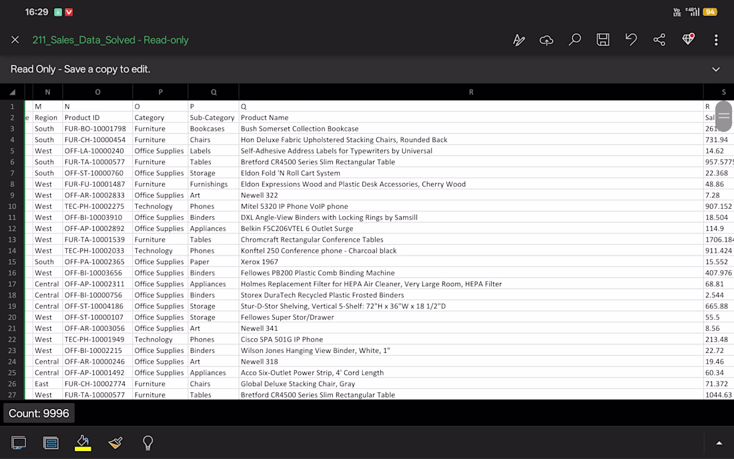
Task: Open the card view icon
Action: pos(51,442)
